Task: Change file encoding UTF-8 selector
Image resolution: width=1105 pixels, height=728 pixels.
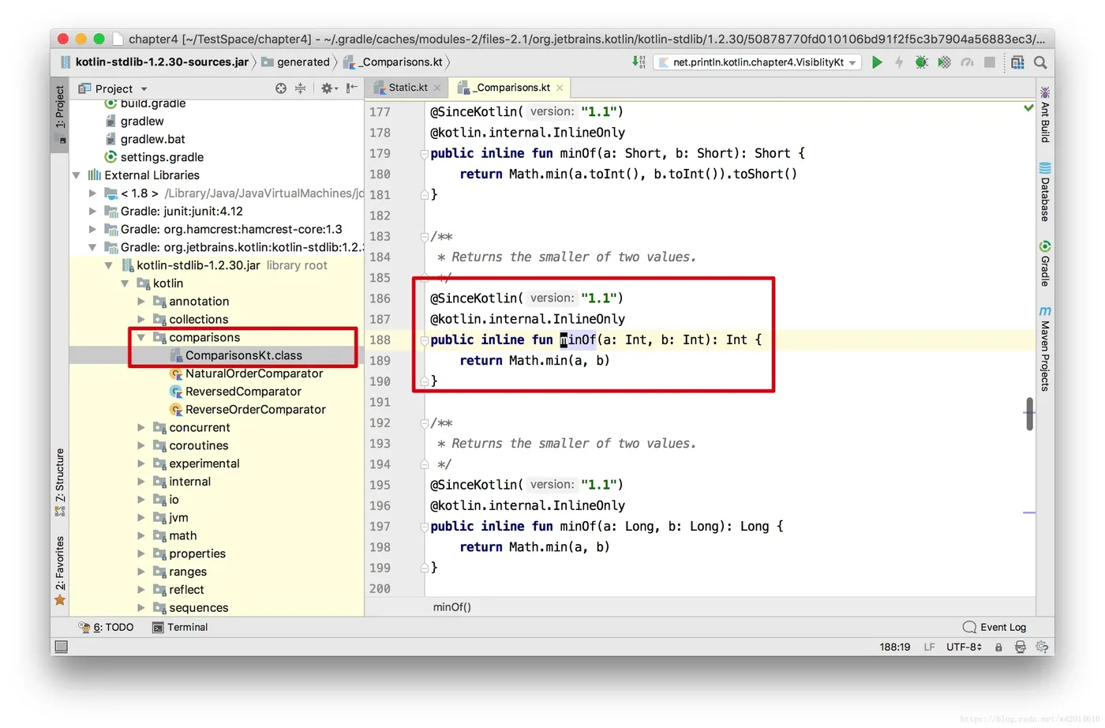Action: [964, 647]
